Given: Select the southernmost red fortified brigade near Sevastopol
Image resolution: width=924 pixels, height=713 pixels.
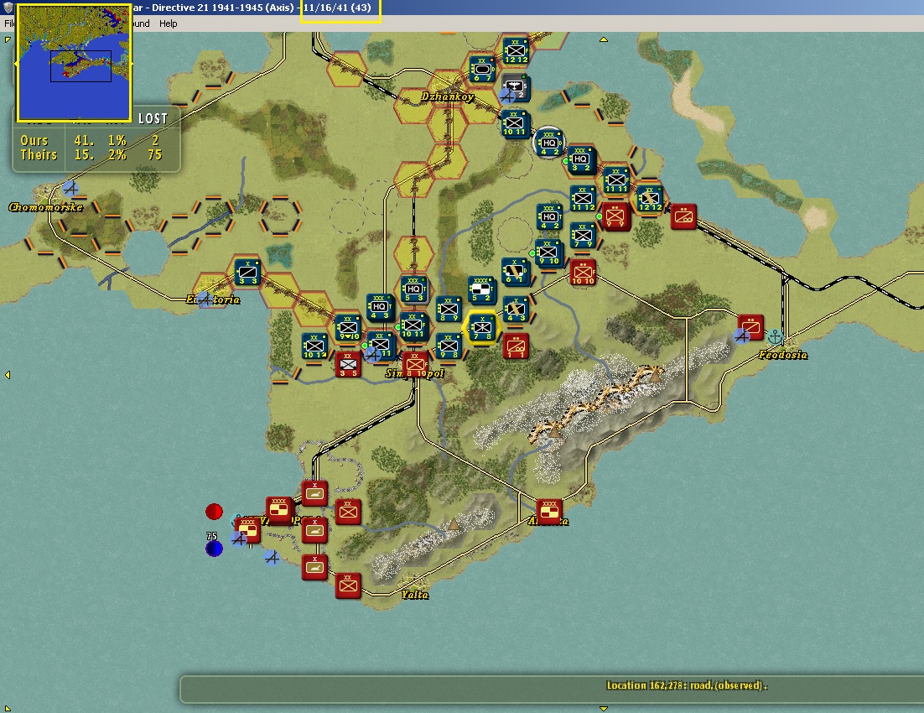Looking at the screenshot, I should (x=314, y=567).
